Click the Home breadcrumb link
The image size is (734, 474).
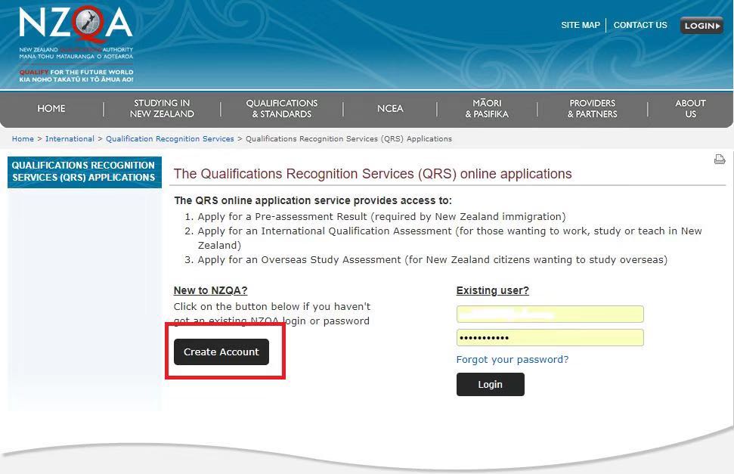click(x=23, y=139)
